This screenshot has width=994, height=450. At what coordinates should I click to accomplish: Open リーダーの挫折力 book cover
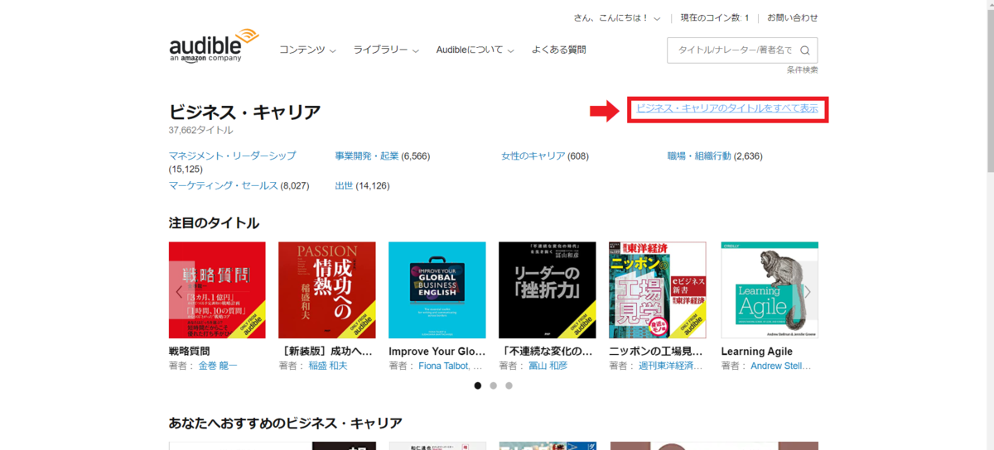pos(548,290)
